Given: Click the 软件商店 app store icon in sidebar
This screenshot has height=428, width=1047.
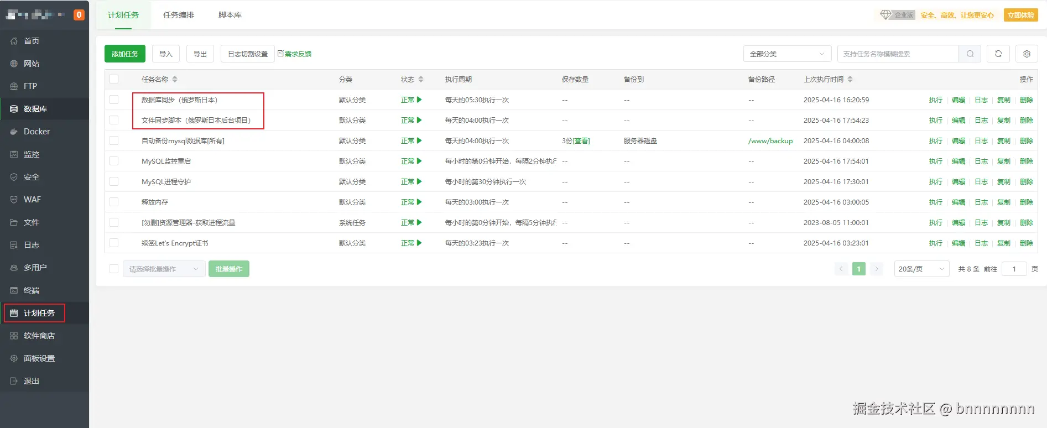Looking at the screenshot, I should (x=14, y=336).
